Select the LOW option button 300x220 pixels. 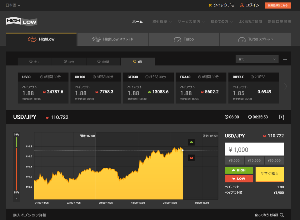point(239,179)
